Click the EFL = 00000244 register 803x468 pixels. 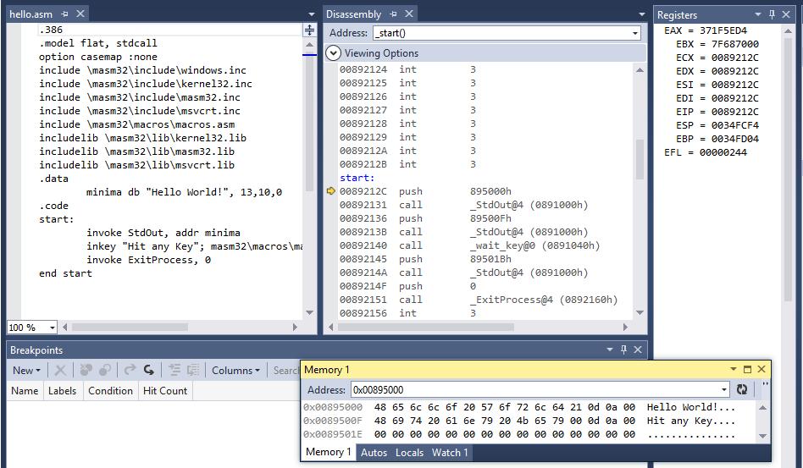click(706, 152)
